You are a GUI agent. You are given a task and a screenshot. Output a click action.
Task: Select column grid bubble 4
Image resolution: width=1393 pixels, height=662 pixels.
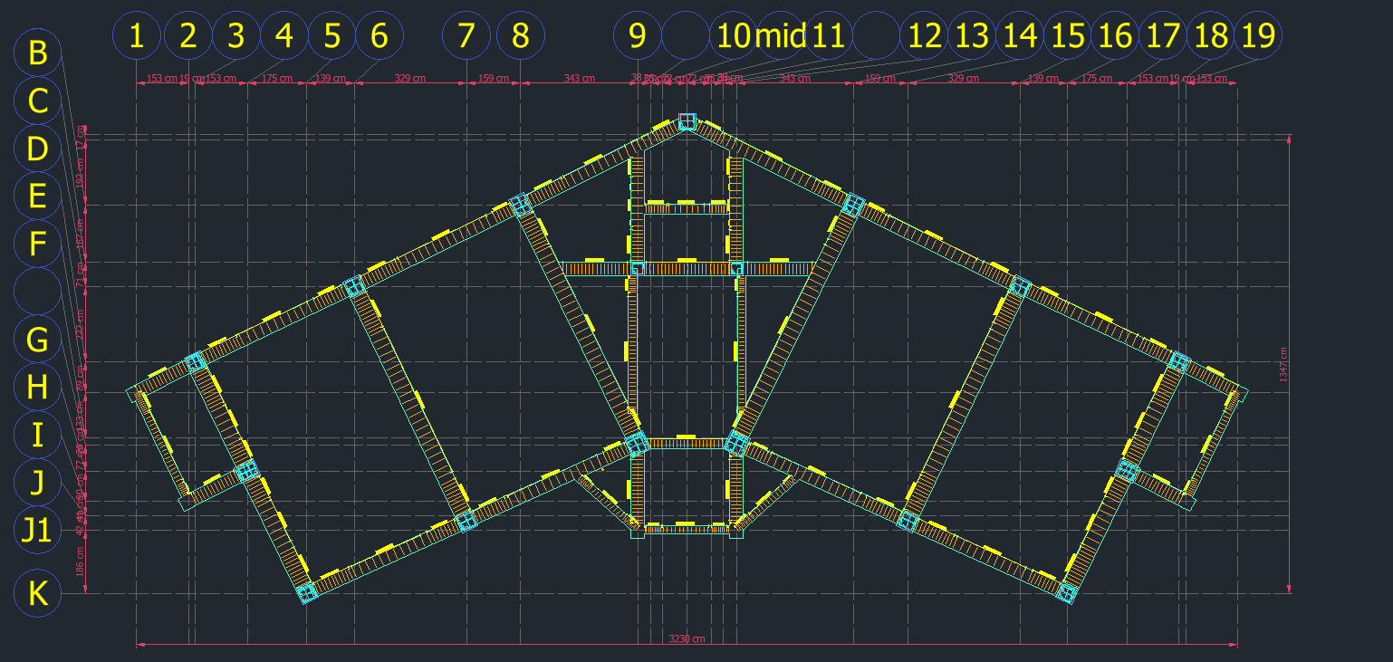pos(283,36)
